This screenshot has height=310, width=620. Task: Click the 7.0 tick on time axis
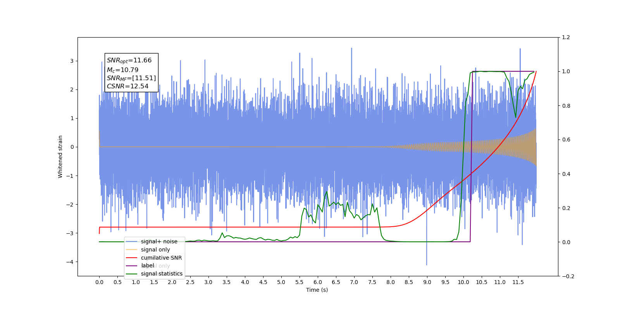point(354,282)
